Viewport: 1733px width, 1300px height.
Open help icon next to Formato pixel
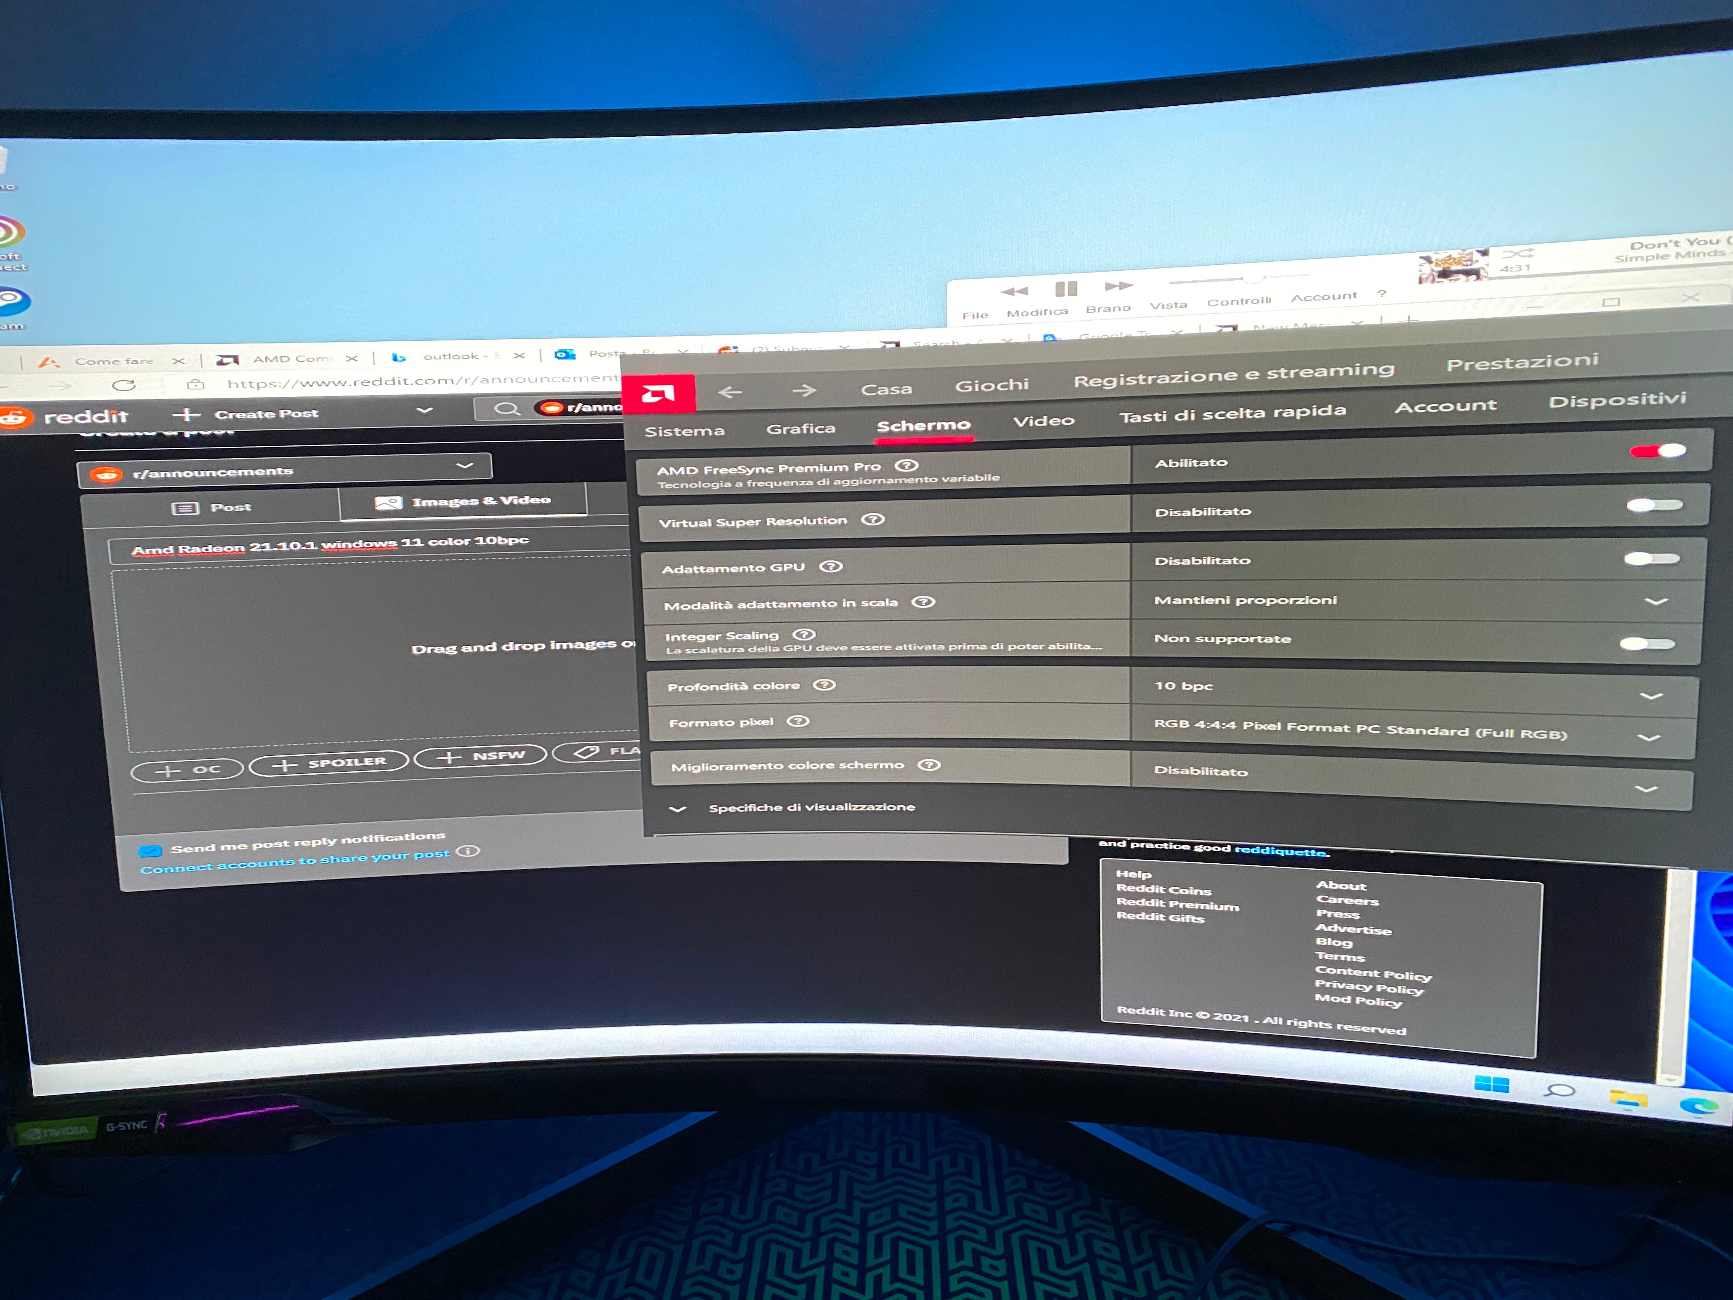(798, 721)
